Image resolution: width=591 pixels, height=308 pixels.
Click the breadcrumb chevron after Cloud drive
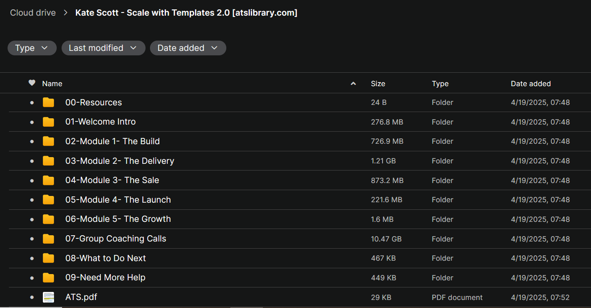pos(66,13)
